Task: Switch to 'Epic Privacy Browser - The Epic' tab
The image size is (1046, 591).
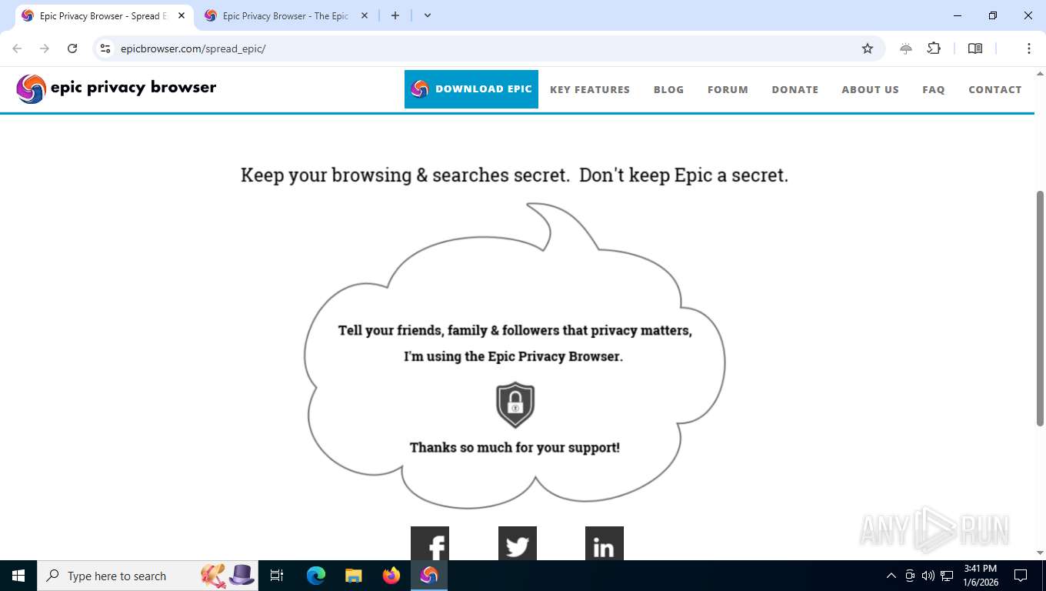Action: [x=285, y=15]
